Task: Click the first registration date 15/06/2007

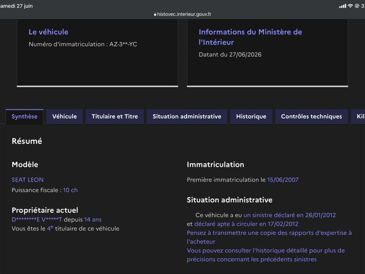Action: point(283,179)
